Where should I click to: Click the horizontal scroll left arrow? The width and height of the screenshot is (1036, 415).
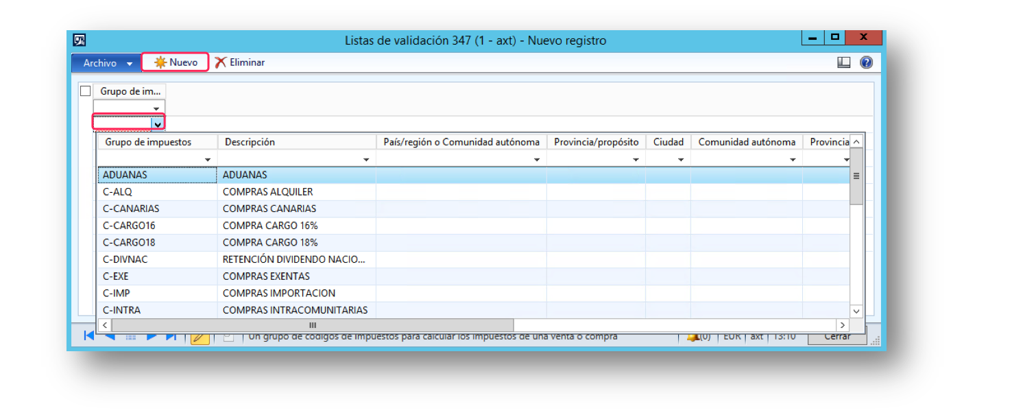pos(105,324)
